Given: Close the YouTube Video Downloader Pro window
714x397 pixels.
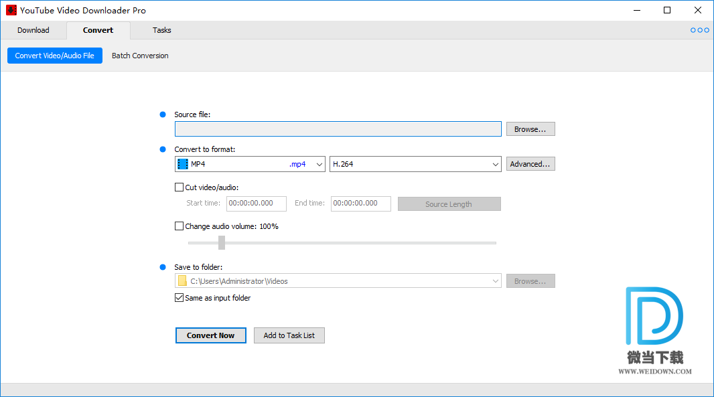Looking at the screenshot, I should click(x=698, y=10).
